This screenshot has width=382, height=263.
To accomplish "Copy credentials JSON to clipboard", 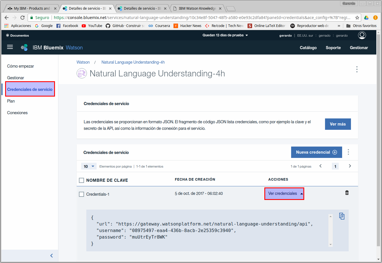I will (342, 216).
